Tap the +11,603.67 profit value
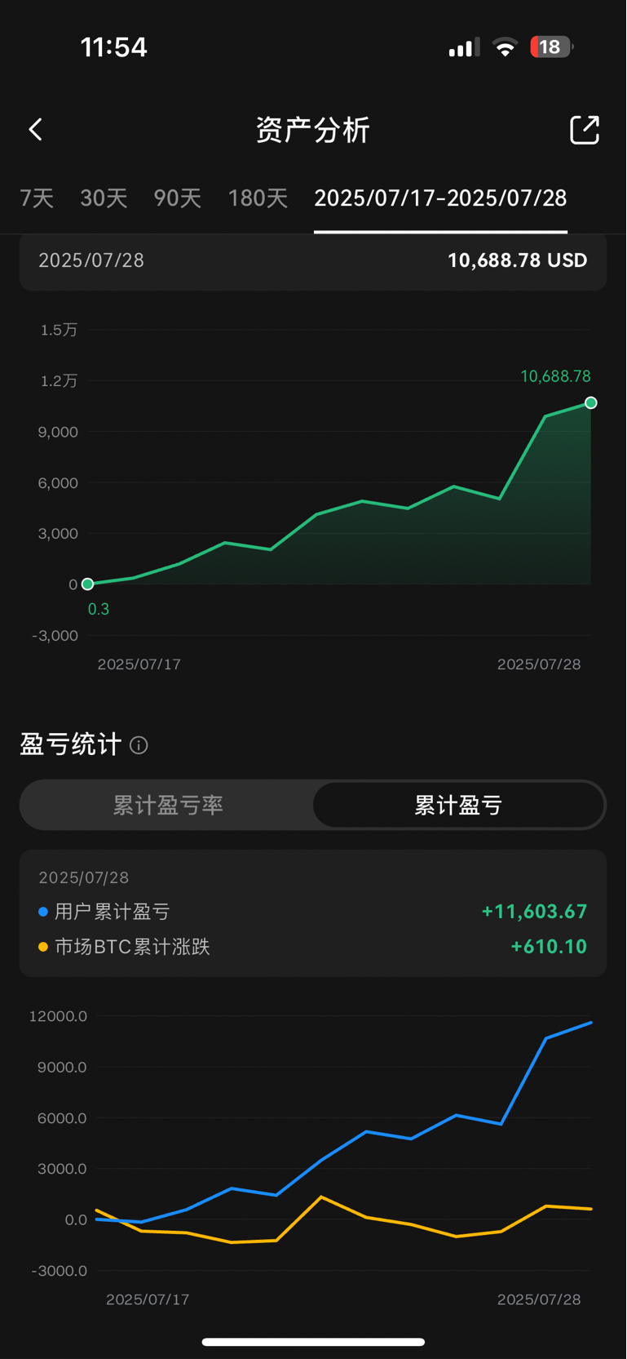 pyautogui.click(x=534, y=912)
